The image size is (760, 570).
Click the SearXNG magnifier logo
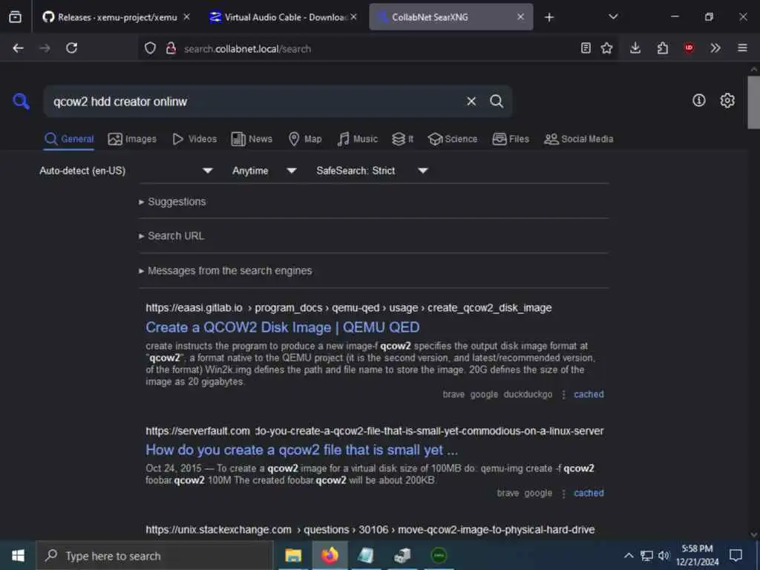tap(21, 101)
